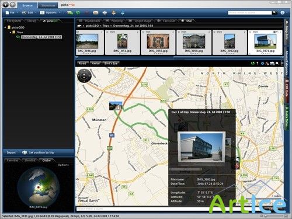Switch to the Thumbnails view tab
The image size is (292, 219).
89,21
